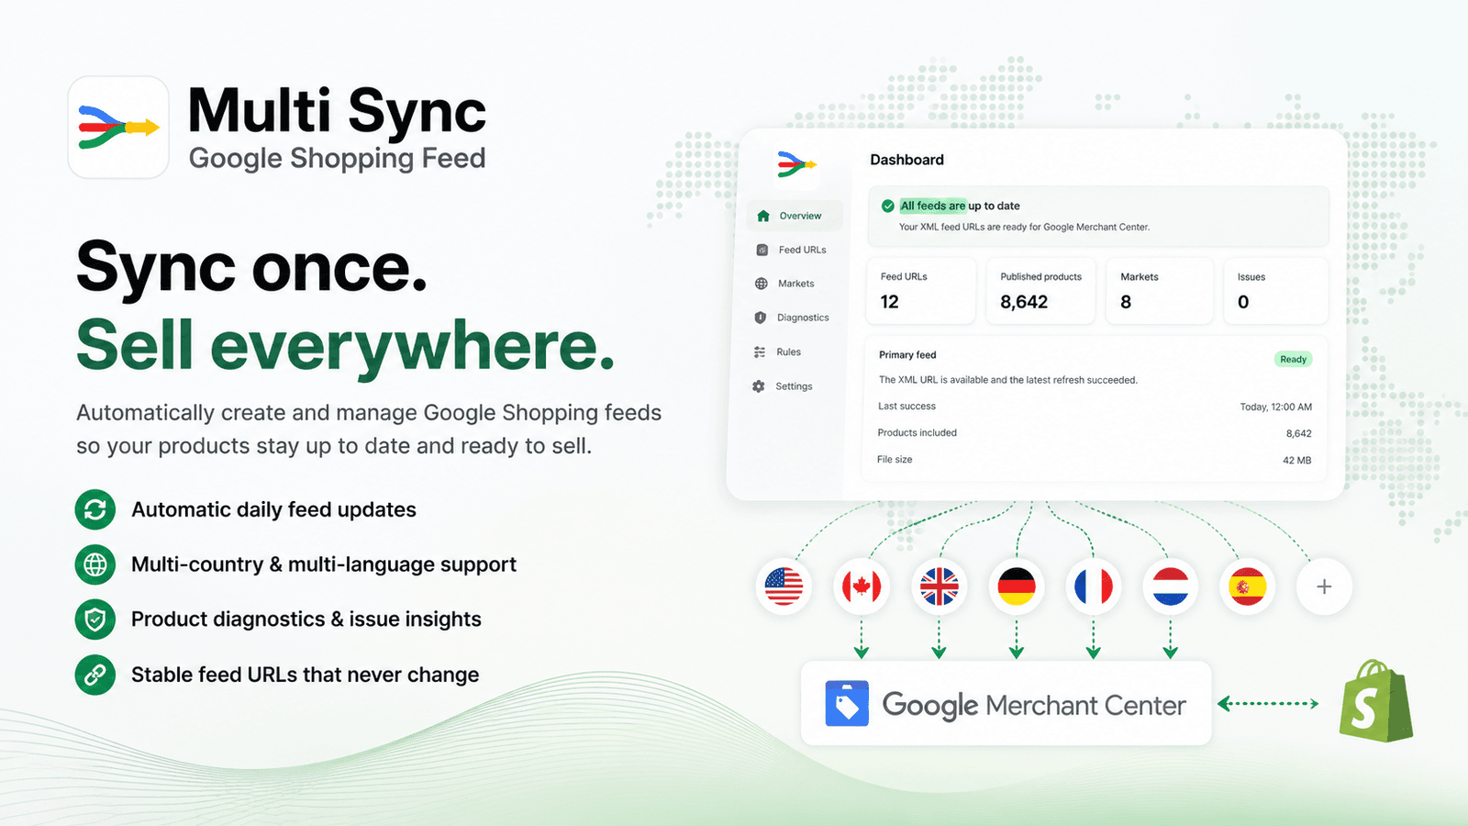This screenshot has height=826, width=1468.
Task: Click the Dashboard heading
Action: click(x=906, y=160)
